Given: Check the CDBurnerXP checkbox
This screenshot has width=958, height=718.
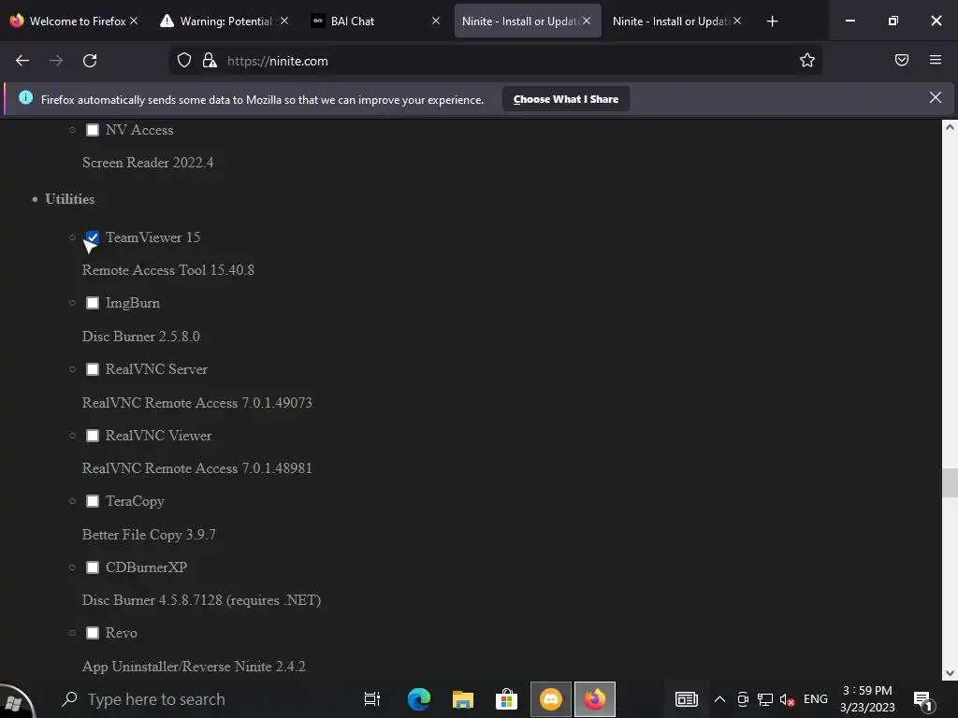Looking at the screenshot, I should [93, 567].
